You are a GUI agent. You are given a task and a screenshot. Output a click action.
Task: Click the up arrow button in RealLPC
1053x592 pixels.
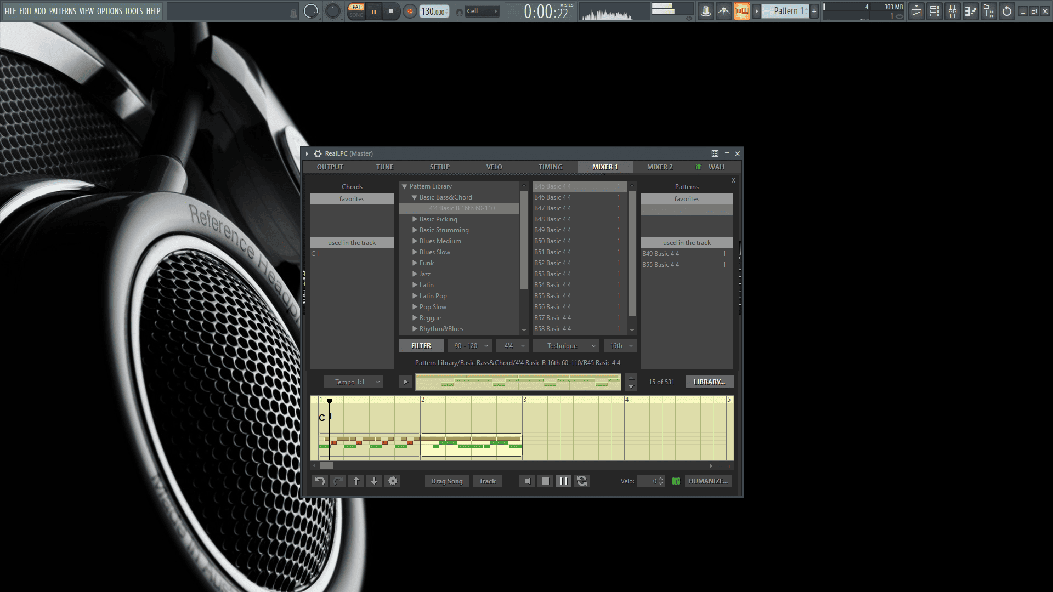tap(356, 481)
